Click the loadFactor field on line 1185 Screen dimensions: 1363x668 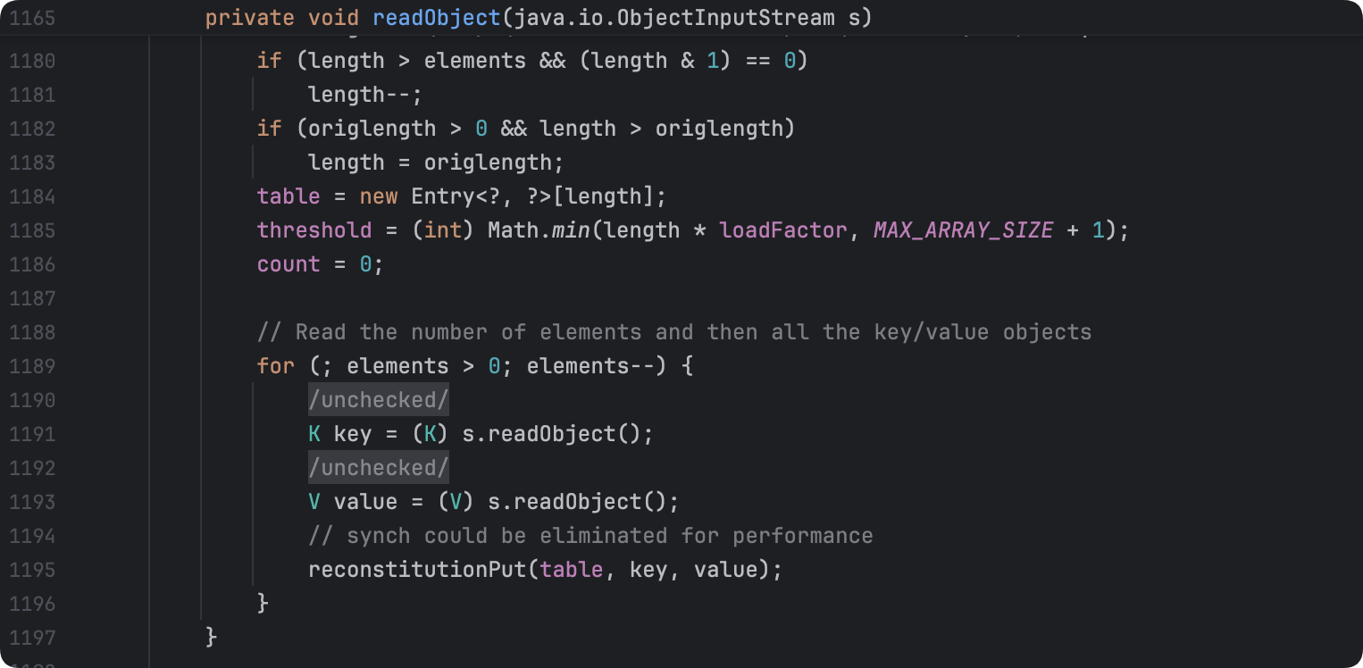(782, 230)
